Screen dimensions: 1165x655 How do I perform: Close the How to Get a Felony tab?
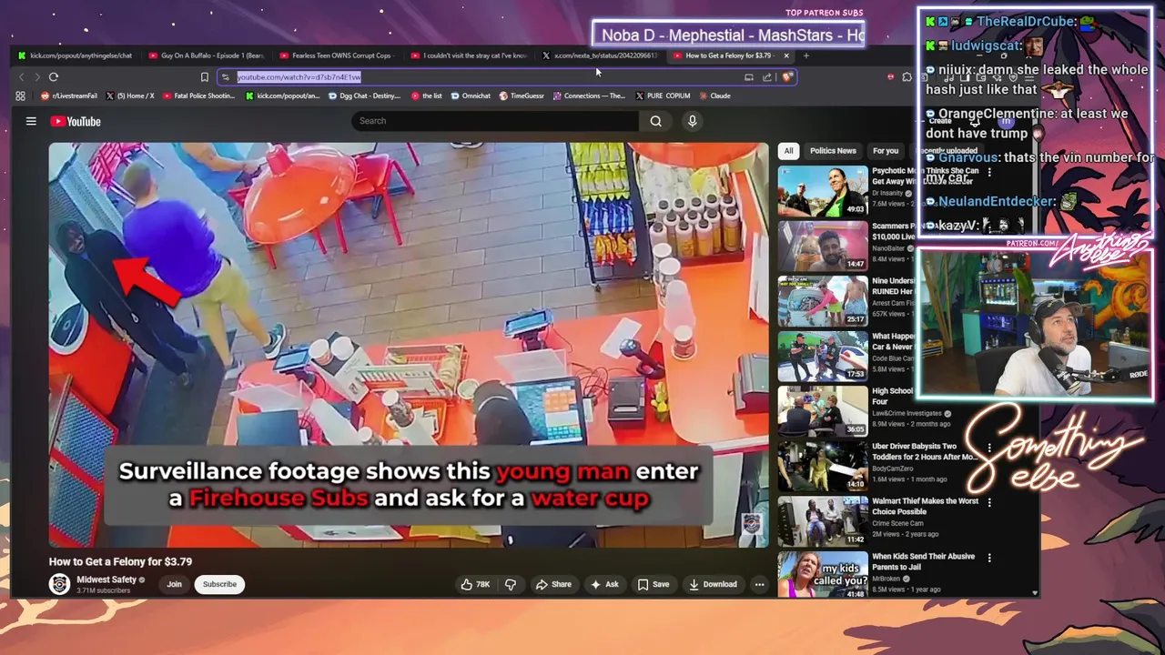pos(786,55)
